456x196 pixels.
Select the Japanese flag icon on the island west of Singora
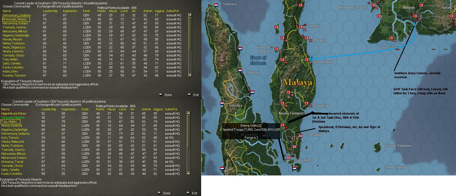[276, 27]
